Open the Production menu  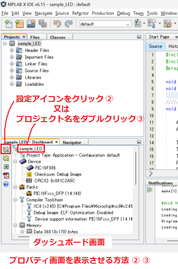(103, 13)
